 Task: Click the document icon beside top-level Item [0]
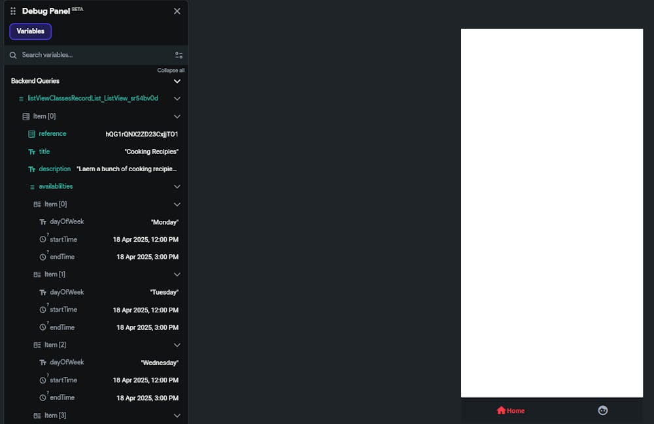click(26, 117)
